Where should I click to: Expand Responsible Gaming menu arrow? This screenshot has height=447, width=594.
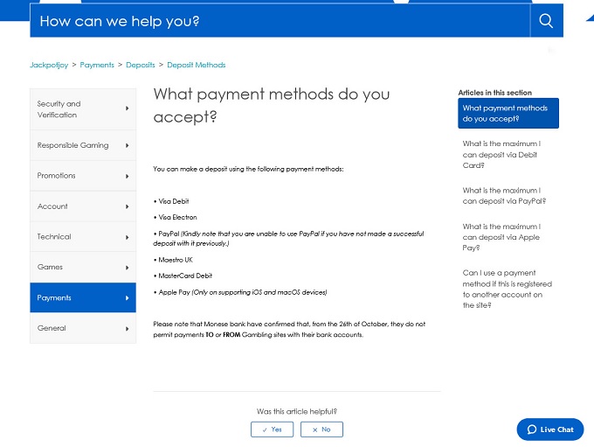(128, 145)
